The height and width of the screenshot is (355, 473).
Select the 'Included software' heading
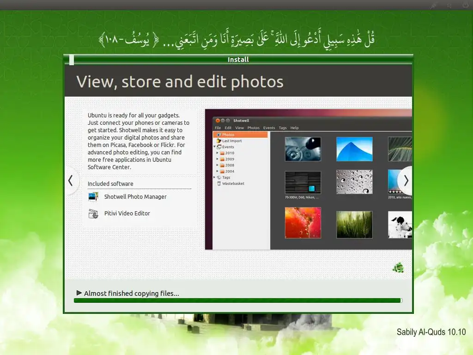110,184
